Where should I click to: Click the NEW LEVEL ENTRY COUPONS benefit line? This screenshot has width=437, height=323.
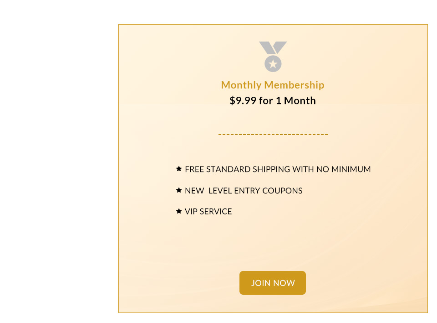[x=244, y=191]
